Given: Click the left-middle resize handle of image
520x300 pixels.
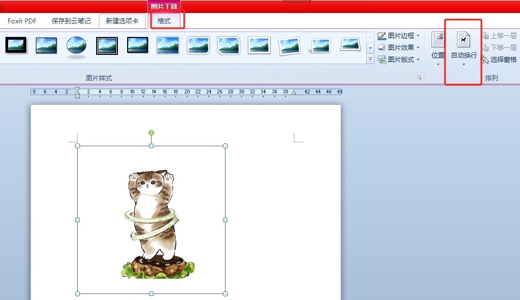Looking at the screenshot, I should 77,220.
